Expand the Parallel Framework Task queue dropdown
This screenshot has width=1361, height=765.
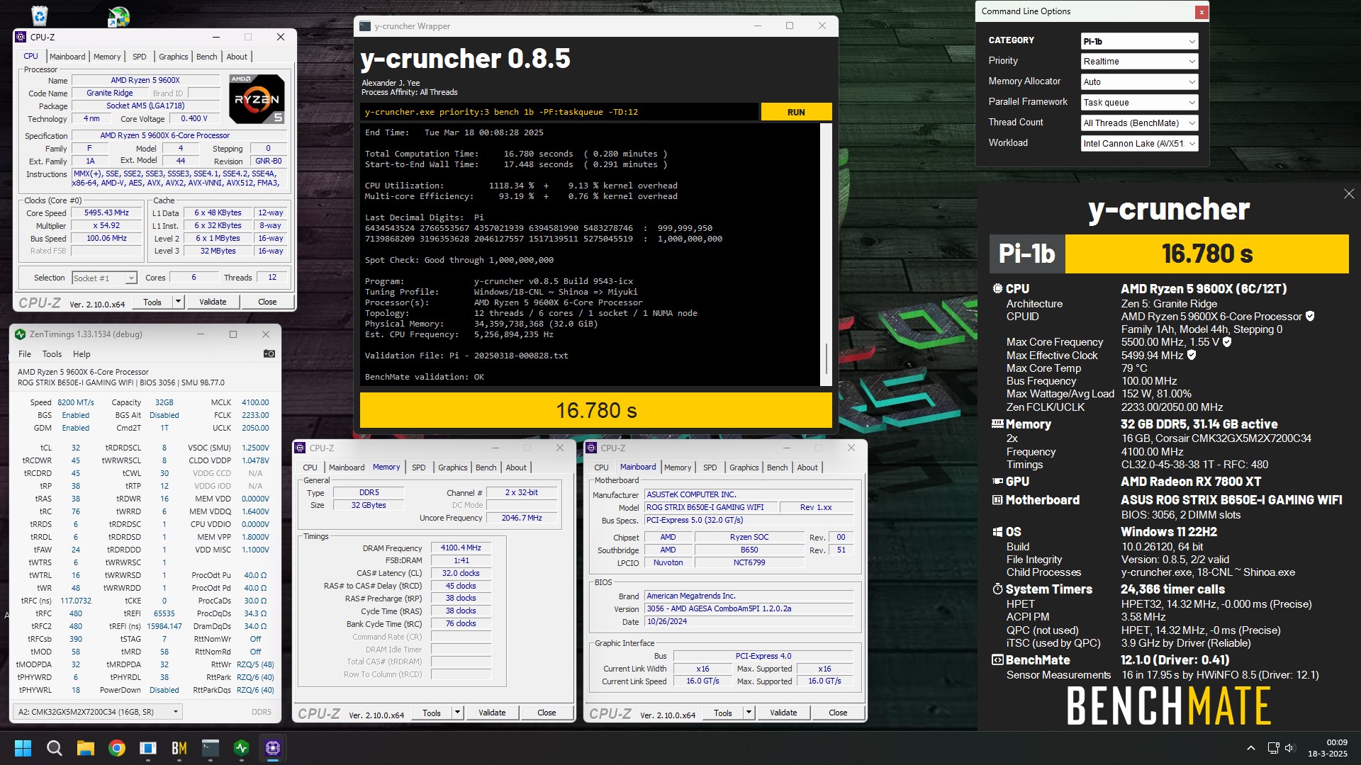coord(1139,103)
